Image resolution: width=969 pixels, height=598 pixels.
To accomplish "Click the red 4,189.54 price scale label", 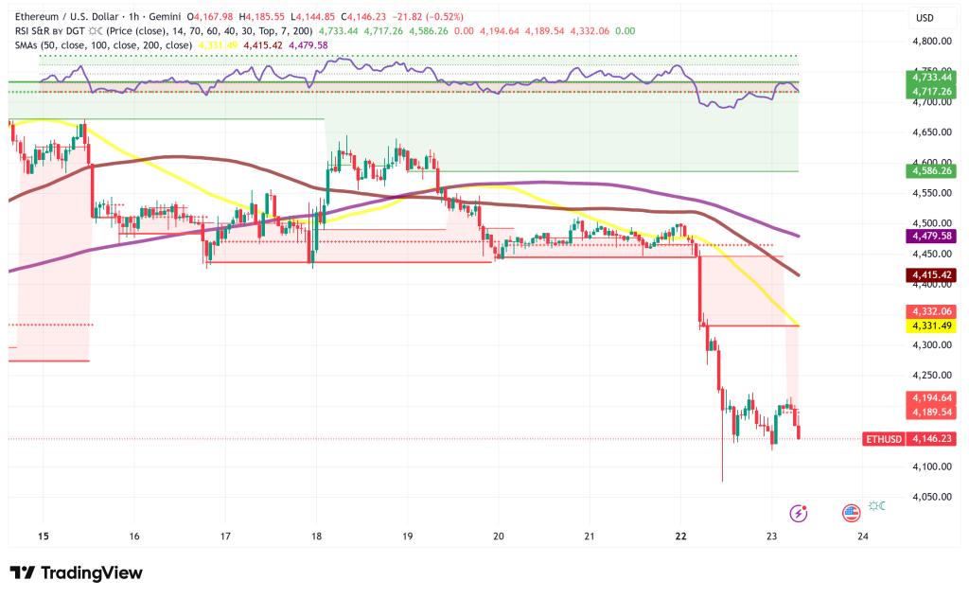I will point(931,412).
